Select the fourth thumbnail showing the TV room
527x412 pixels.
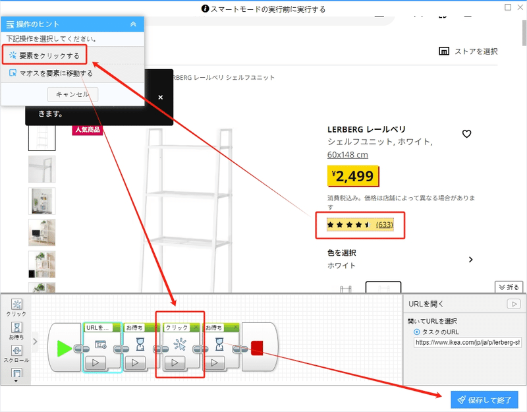tap(42, 233)
